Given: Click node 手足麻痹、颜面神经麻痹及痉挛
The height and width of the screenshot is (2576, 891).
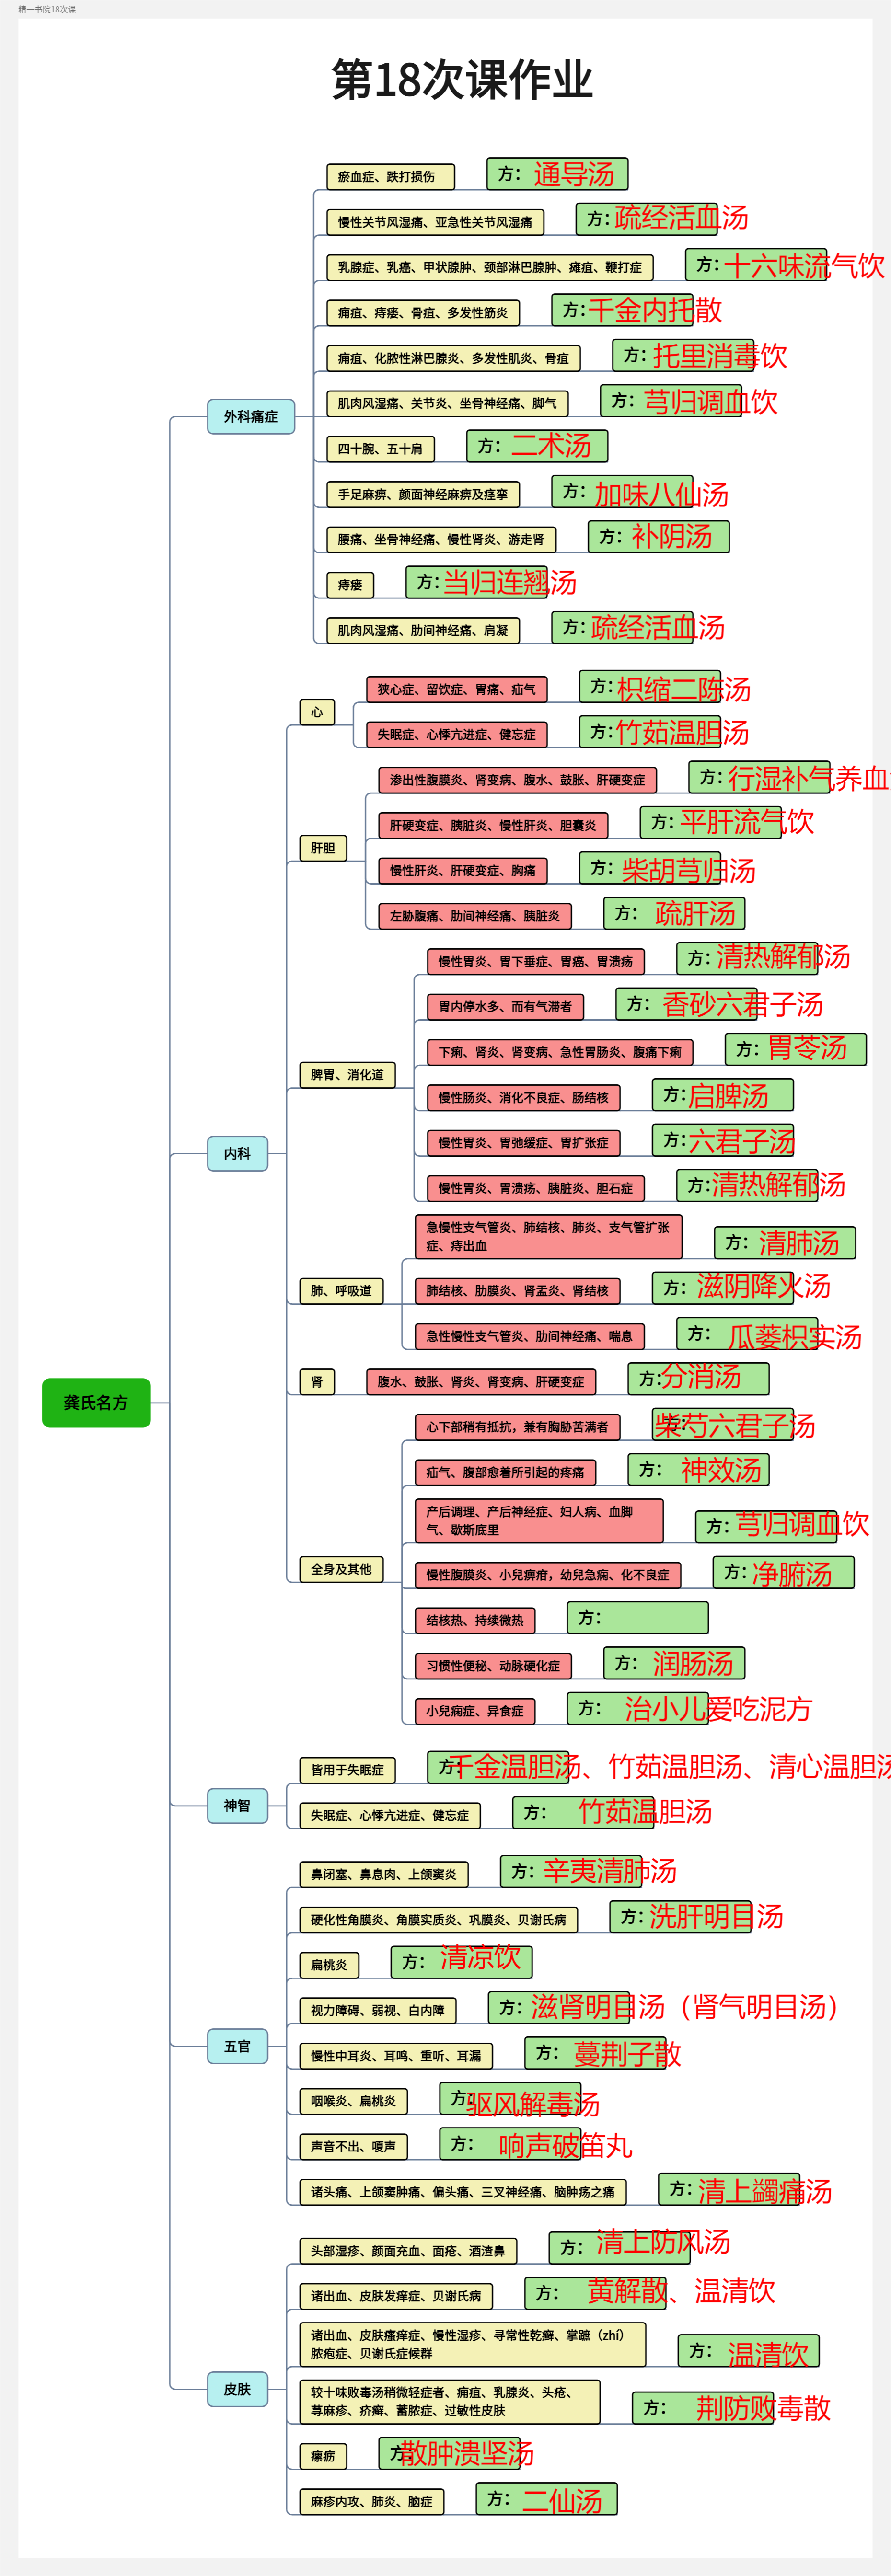Looking at the screenshot, I should (x=423, y=494).
